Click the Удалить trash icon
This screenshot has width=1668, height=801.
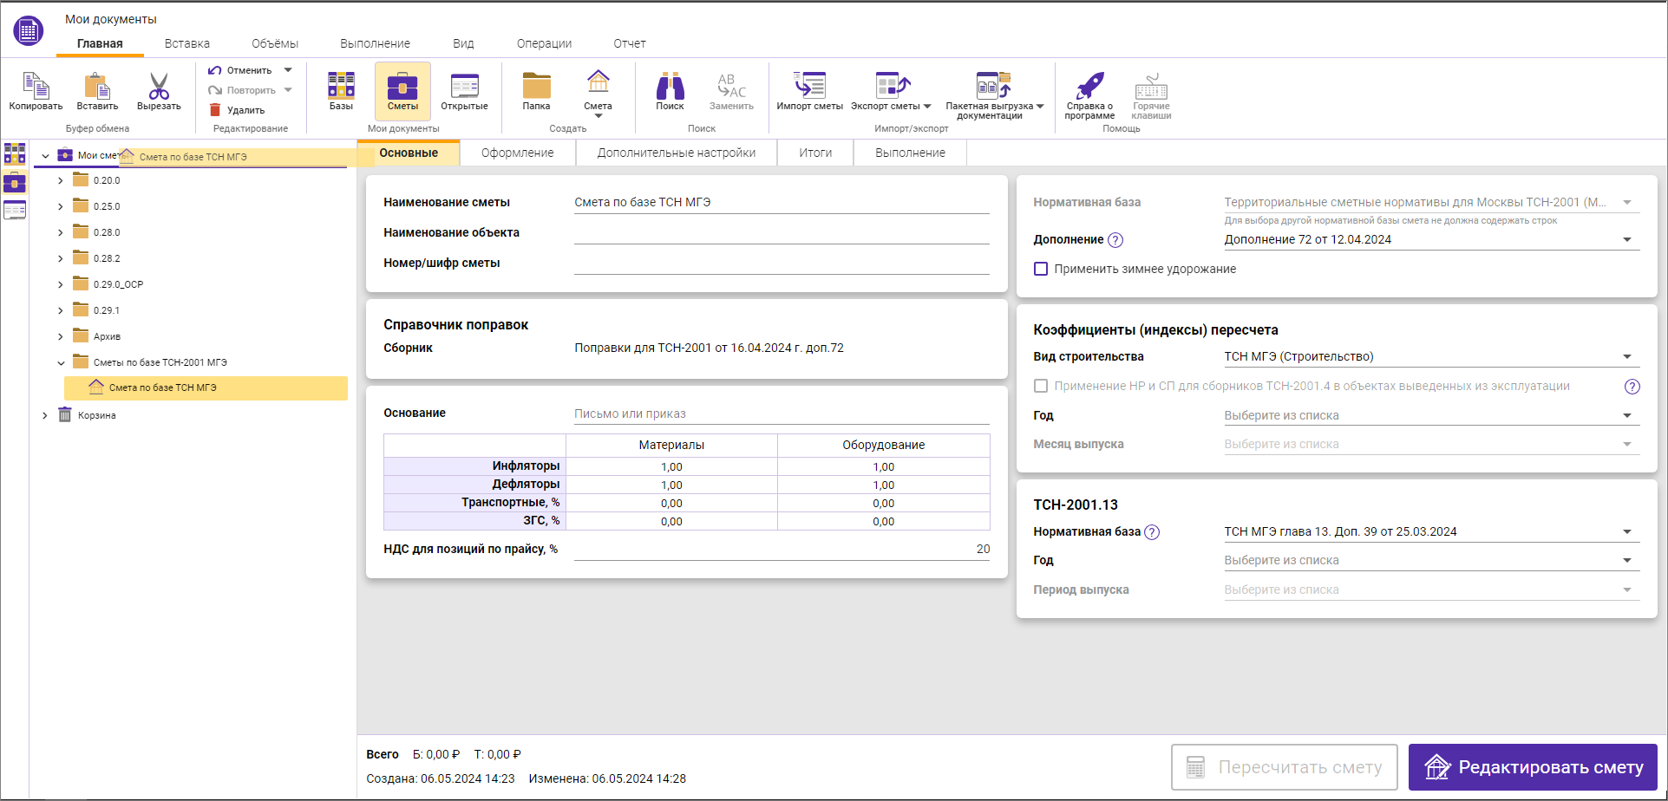click(215, 110)
